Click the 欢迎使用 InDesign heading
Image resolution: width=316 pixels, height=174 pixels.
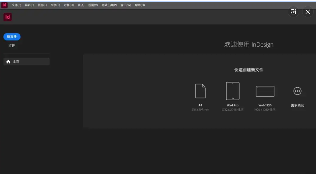[x=249, y=44]
